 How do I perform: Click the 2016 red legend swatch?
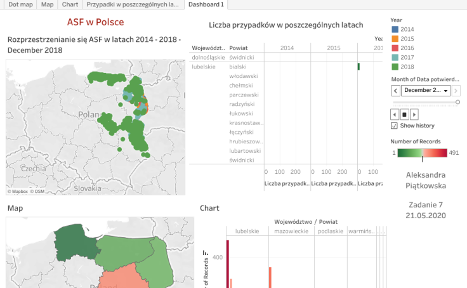click(x=395, y=48)
